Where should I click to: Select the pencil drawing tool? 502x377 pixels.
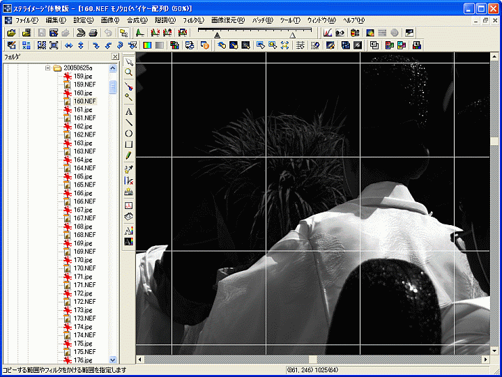(x=129, y=156)
